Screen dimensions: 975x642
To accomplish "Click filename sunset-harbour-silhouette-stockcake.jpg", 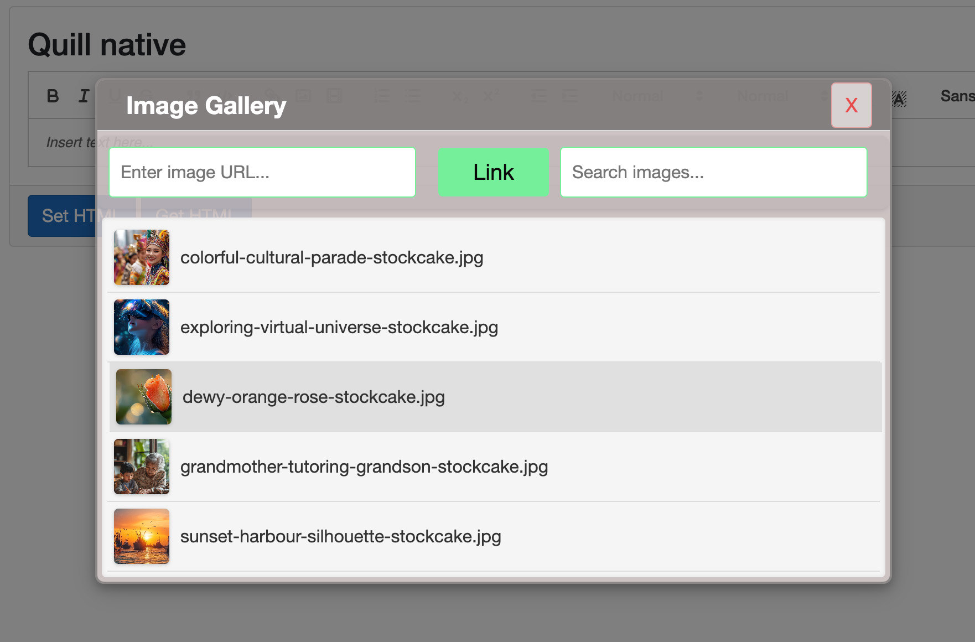I will pyautogui.click(x=341, y=536).
